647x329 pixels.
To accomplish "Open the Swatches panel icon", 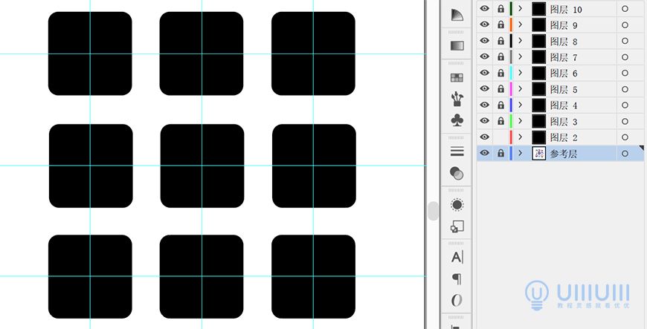I will tap(457, 77).
